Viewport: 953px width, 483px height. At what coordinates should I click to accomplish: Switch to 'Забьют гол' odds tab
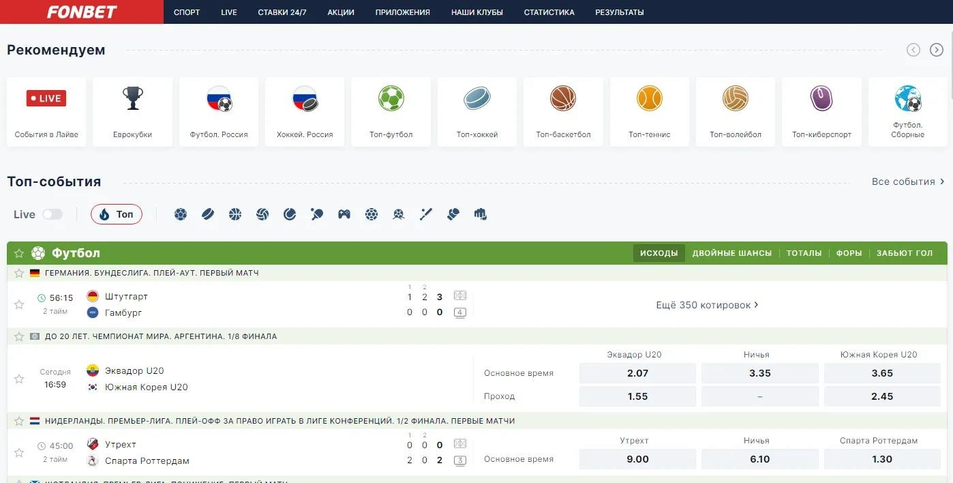click(x=905, y=253)
